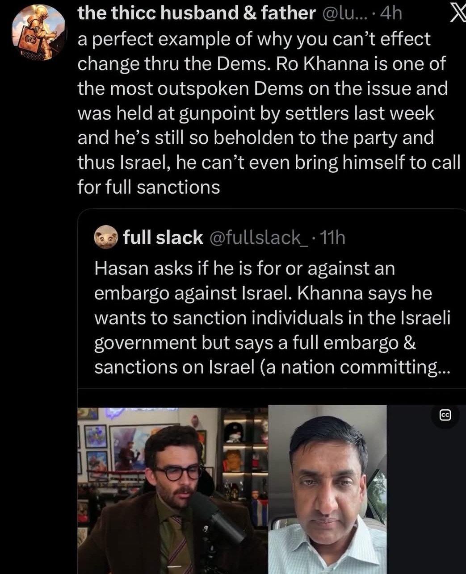The height and width of the screenshot is (574, 466).
Task: Click the main tweet text about Dems
Action: tap(269, 113)
